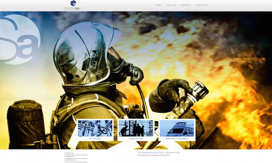272x163 pixels.
Task: Click the arrow icon beside footer Contact Us
Action: point(65,160)
